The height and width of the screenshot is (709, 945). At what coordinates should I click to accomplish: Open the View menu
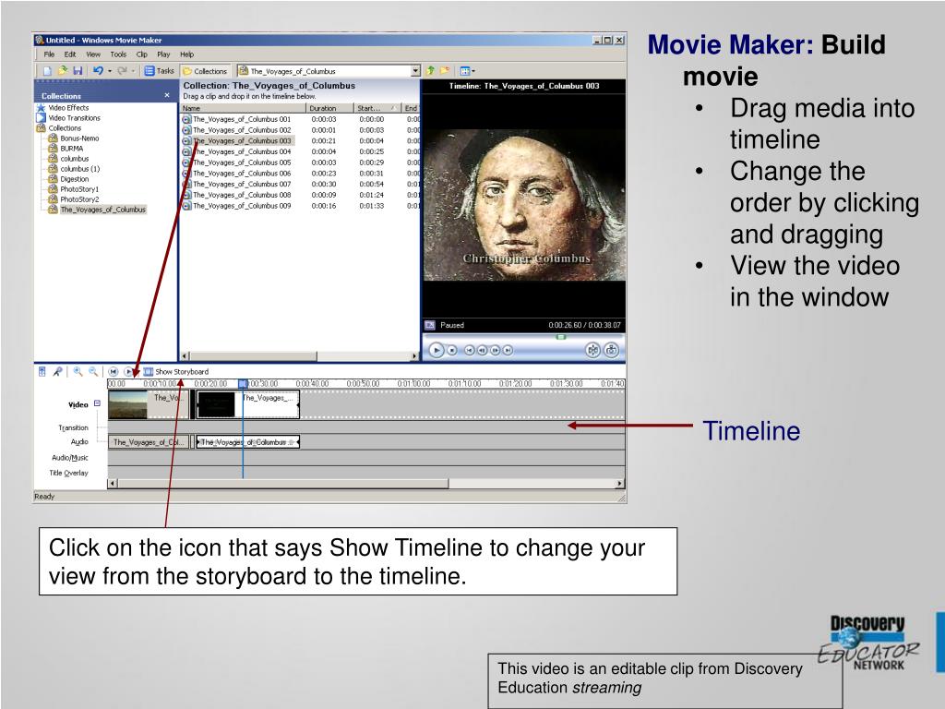pos(93,54)
